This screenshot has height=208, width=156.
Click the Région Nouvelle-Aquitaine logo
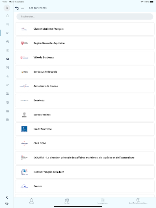point(24,43)
